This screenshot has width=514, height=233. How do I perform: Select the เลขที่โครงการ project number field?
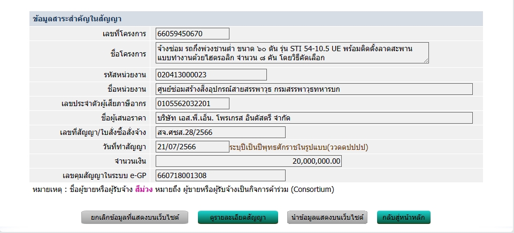click(x=193, y=34)
